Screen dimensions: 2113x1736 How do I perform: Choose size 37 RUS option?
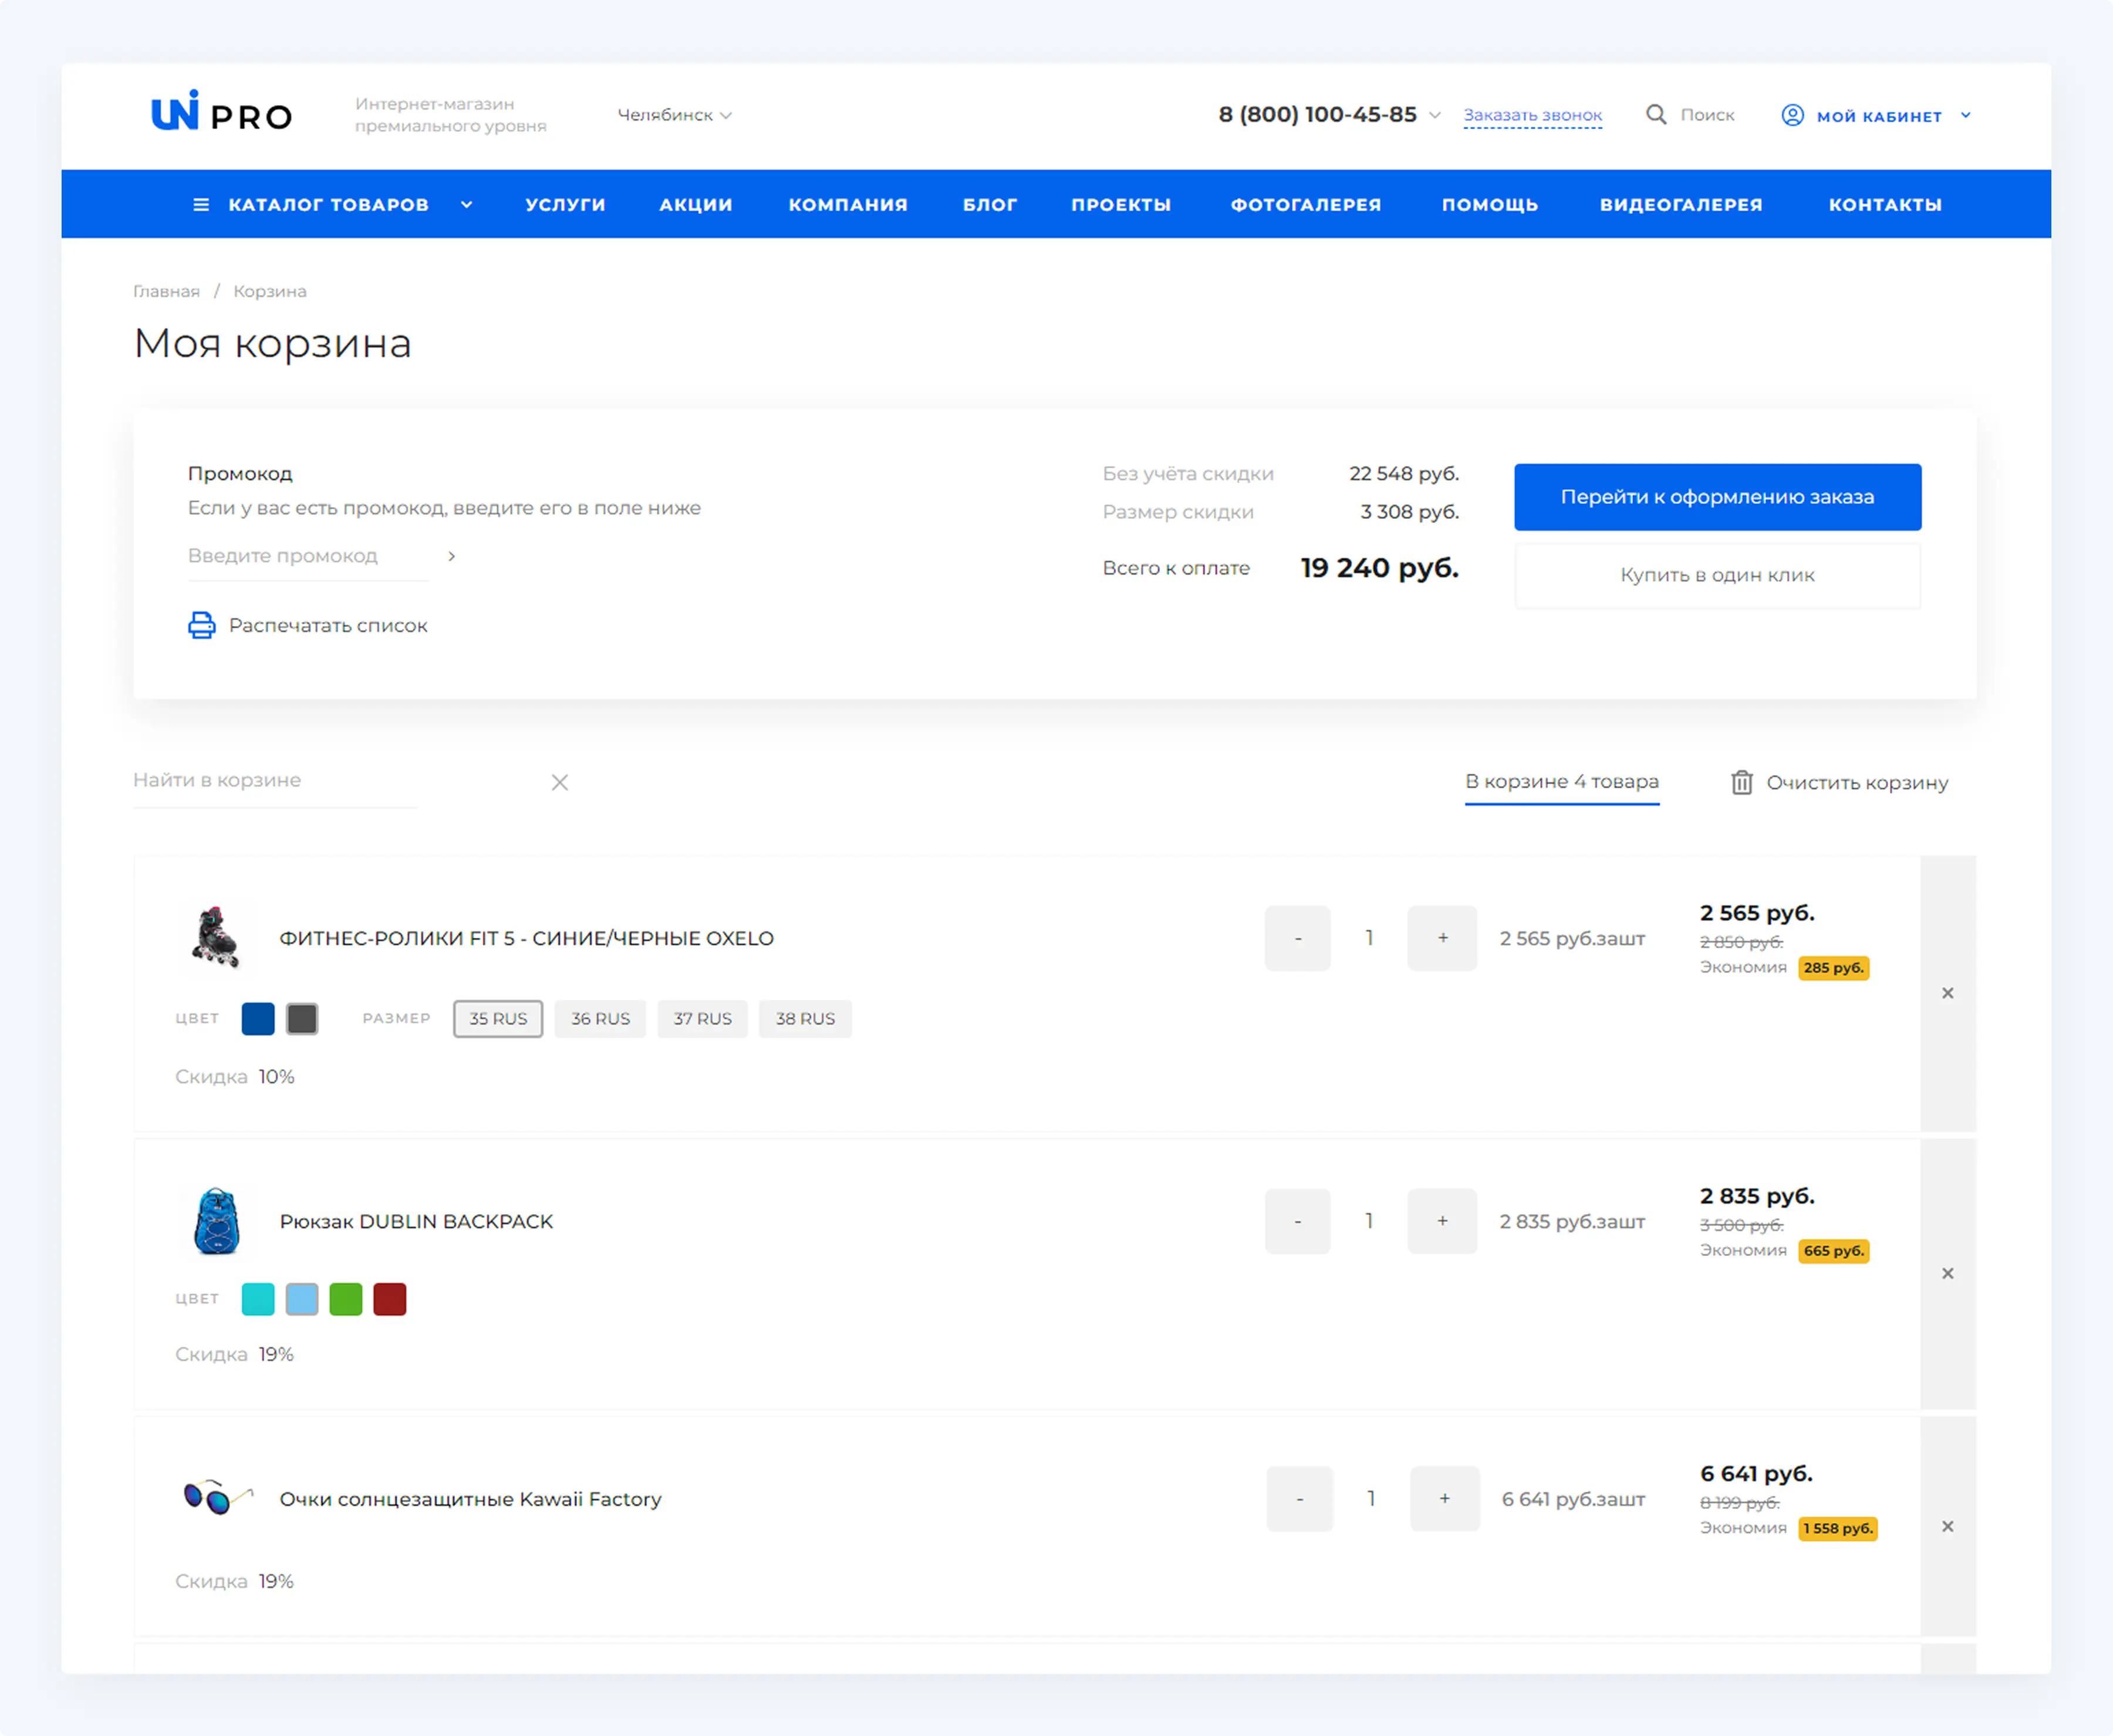[702, 1018]
